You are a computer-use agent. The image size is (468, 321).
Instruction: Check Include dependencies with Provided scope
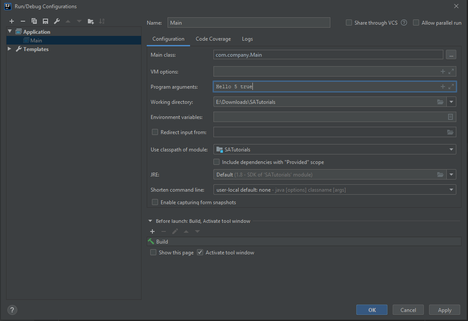216,161
